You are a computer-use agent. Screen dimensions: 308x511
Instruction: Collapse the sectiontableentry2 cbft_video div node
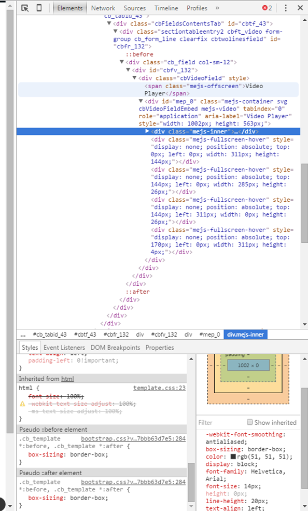click(115, 31)
